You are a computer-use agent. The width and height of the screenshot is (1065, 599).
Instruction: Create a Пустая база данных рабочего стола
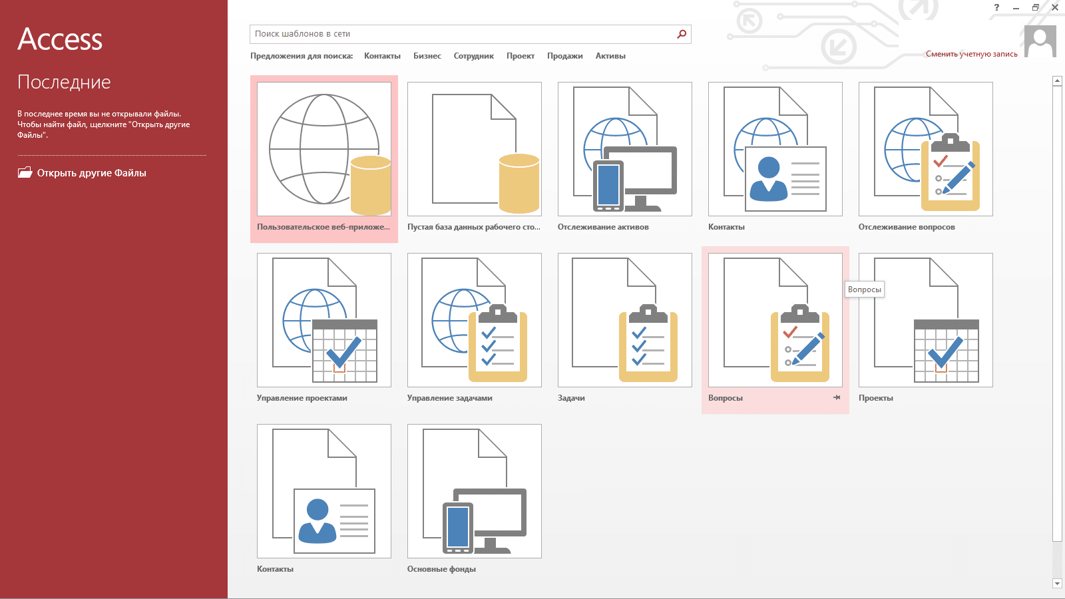475,158
